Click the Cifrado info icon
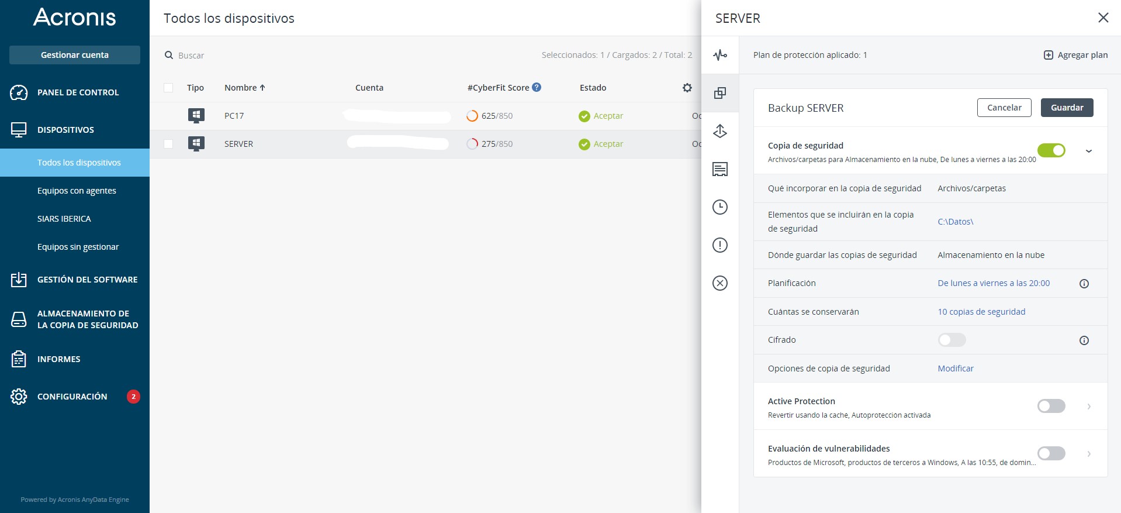This screenshot has width=1121, height=513. click(x=1084, y=340)
